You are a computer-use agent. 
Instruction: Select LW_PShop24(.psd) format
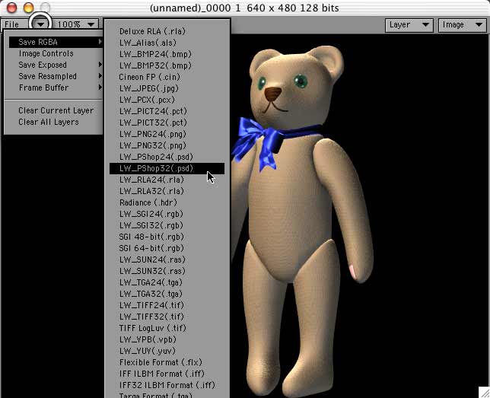coord(167,157)
